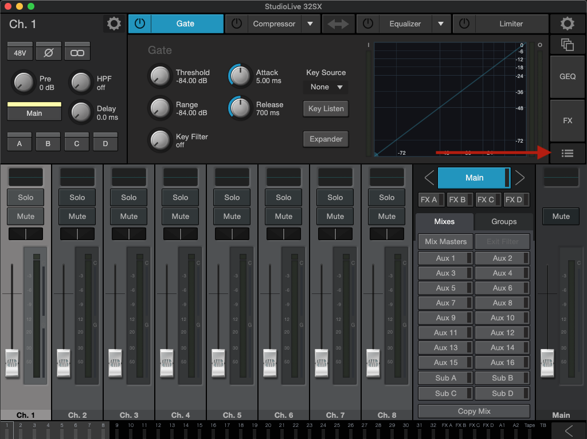Adjust the Key Filter knob
587x439 pixels.
[x=161, y=140]
